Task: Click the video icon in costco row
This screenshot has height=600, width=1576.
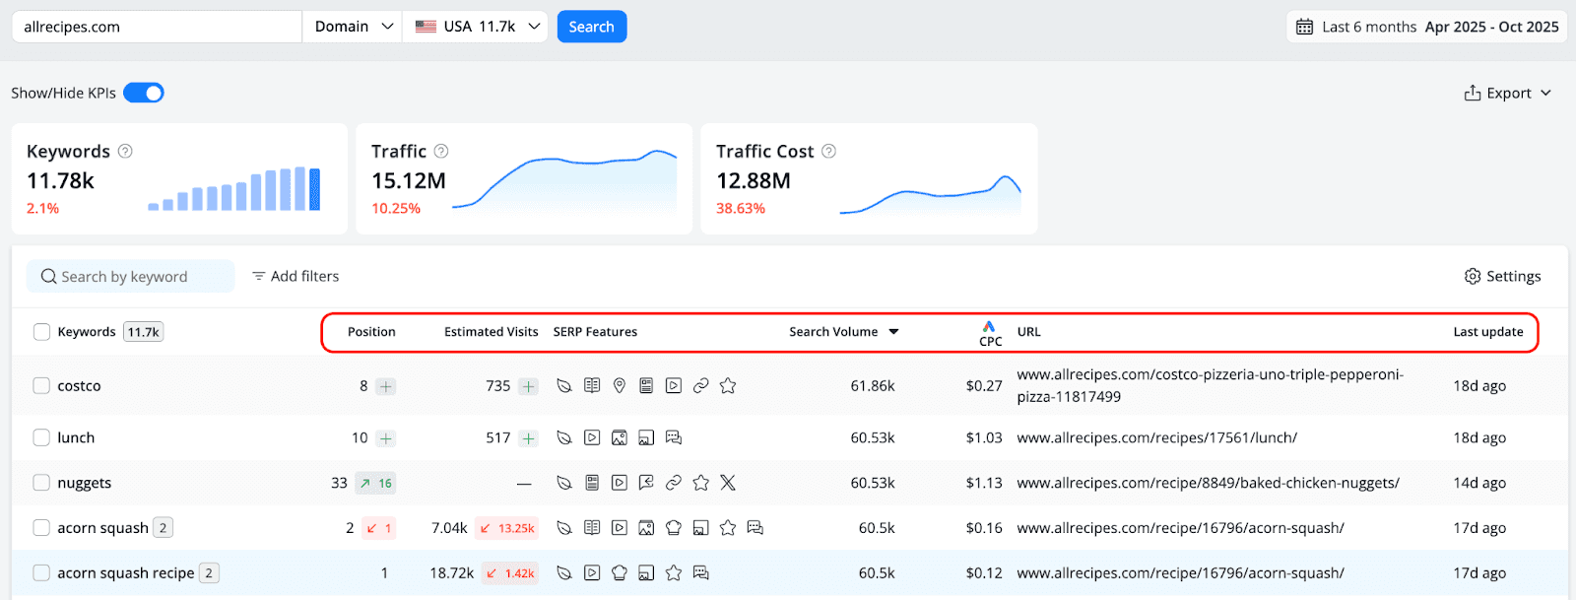Action: (674, 386)
